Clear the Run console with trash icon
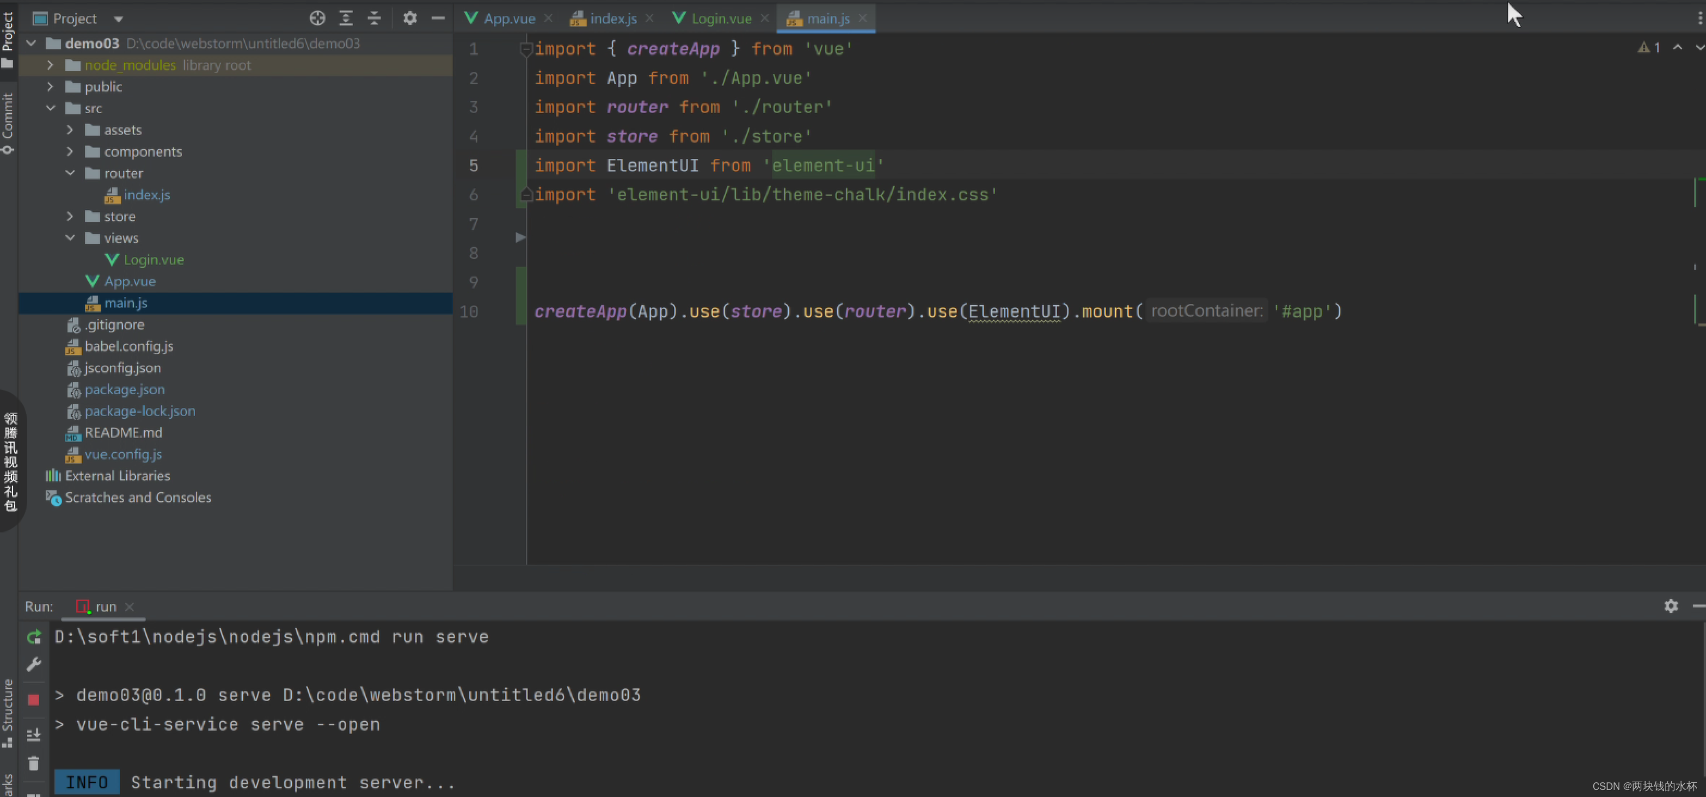Viewport: 1706px width, 797px height. [x=34, y=763]
